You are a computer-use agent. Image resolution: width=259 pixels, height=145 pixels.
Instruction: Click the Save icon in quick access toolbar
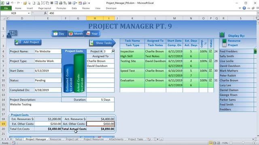tap(8, 3)
